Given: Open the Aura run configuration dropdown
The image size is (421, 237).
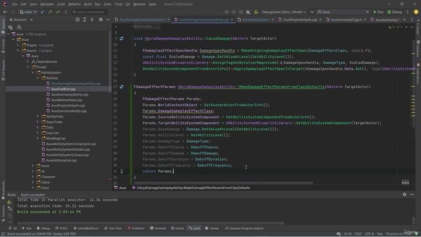Looking at the screenshot, I should pos(343,12).
